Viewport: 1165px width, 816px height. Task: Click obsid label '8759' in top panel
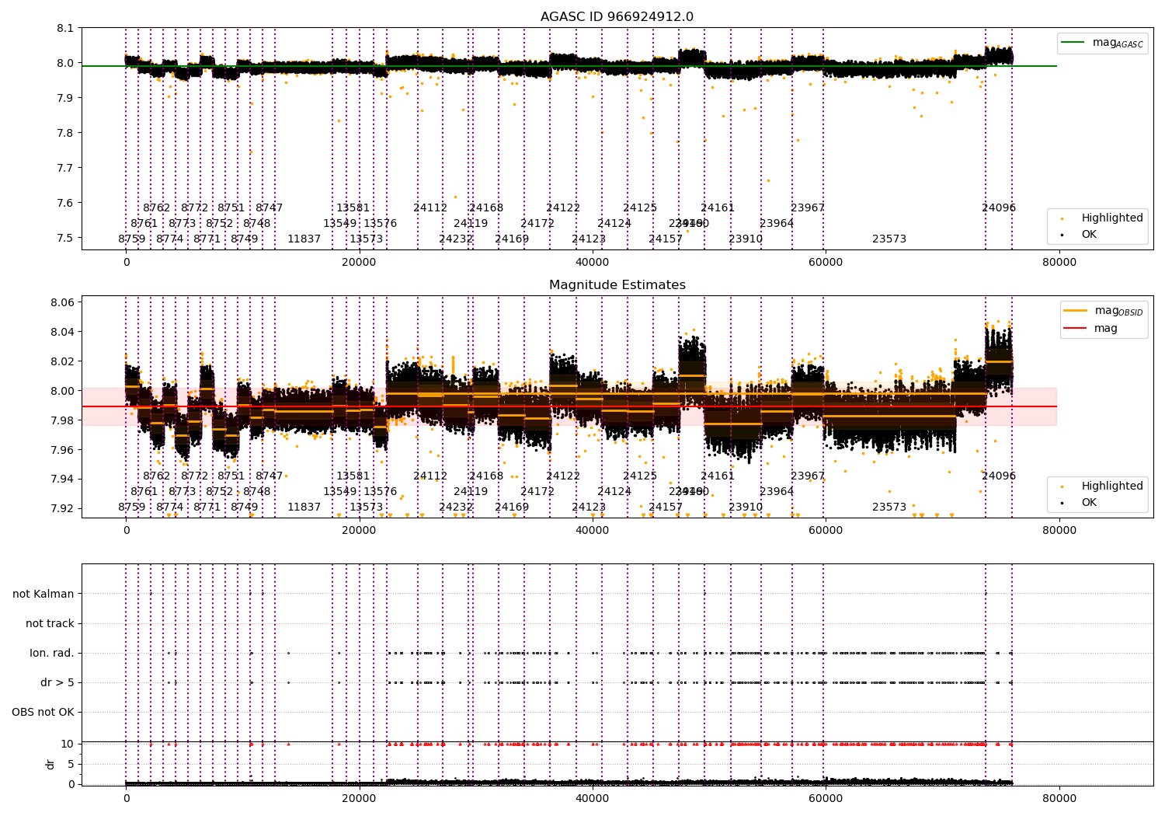click(x=132, y=239)
